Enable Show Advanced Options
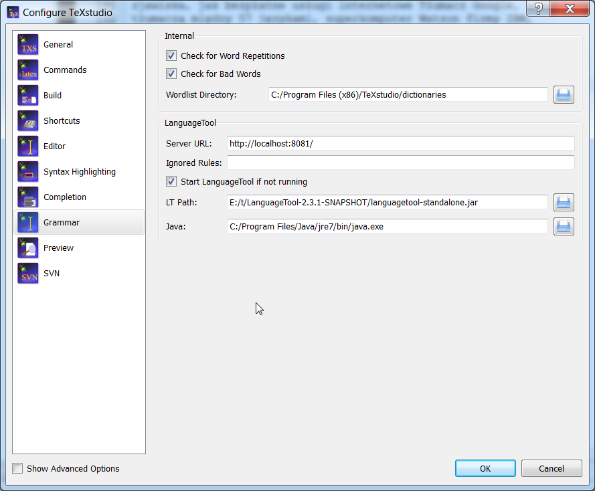Image resolution: width=595 pixels, height=491 pixels. tap(17, 469)
